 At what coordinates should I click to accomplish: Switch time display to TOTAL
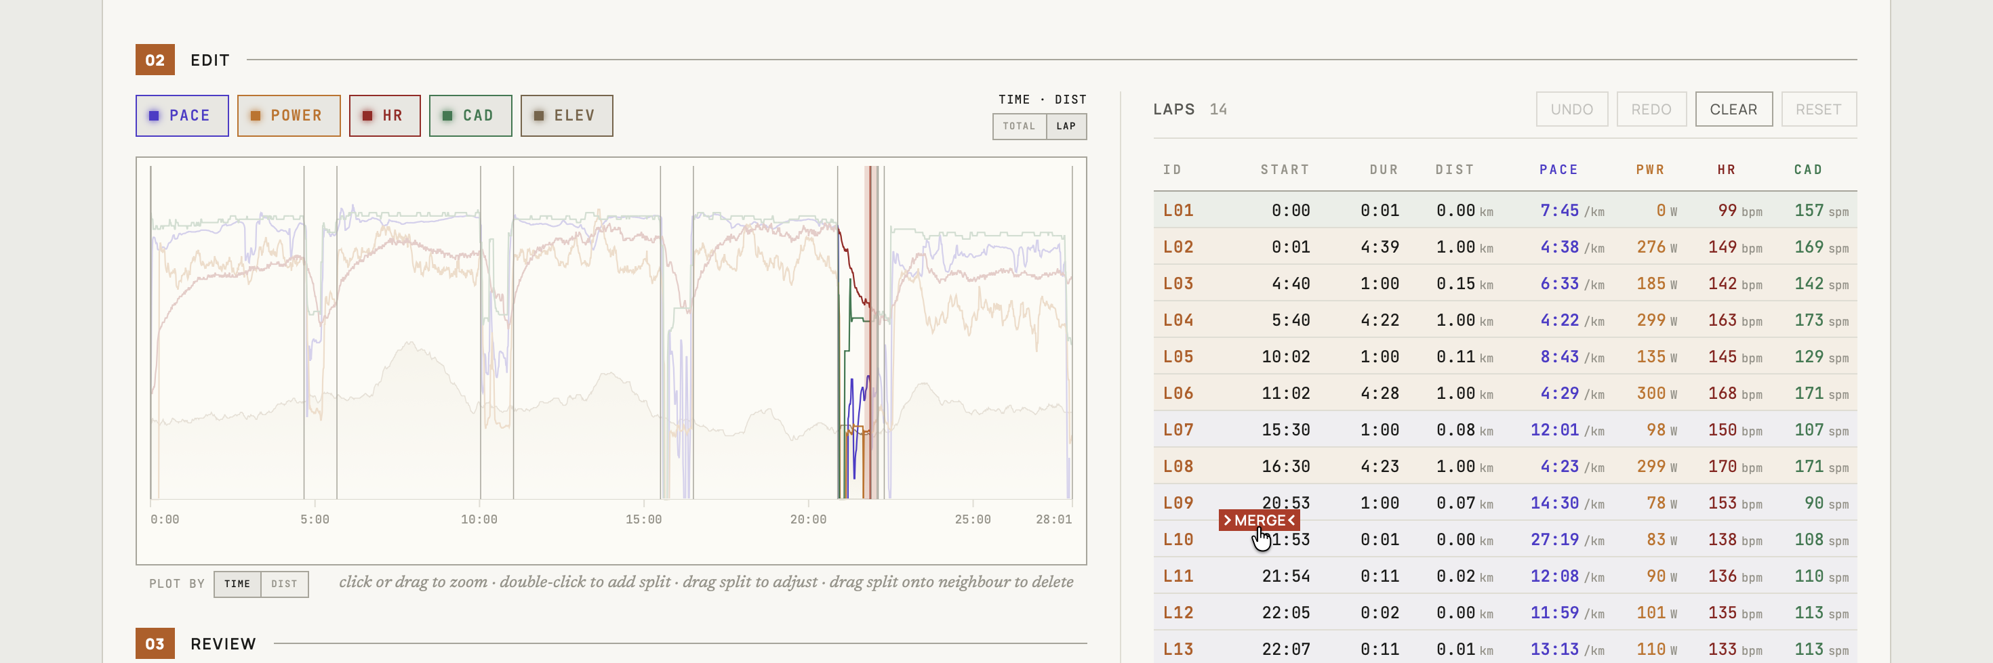tap(1019, 127)
